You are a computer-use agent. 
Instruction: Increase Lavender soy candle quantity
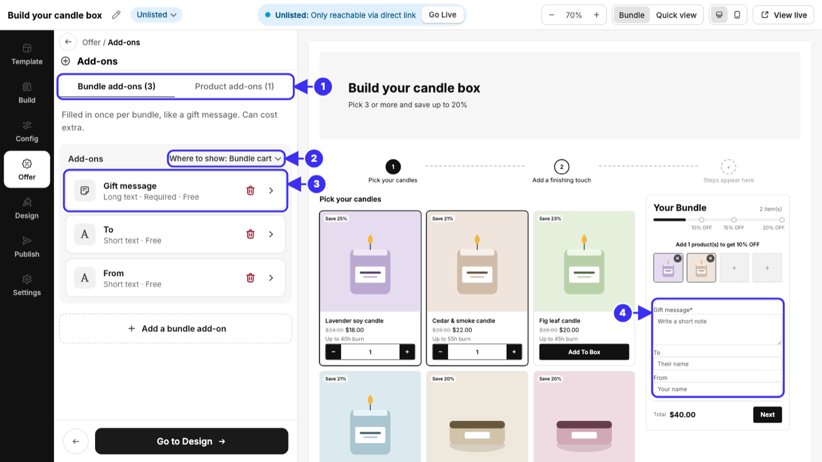point(407,352)
